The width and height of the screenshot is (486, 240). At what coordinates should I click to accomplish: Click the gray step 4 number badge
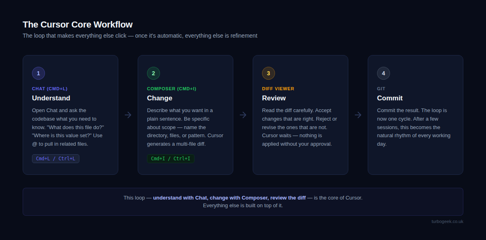[x=384, y=73]
